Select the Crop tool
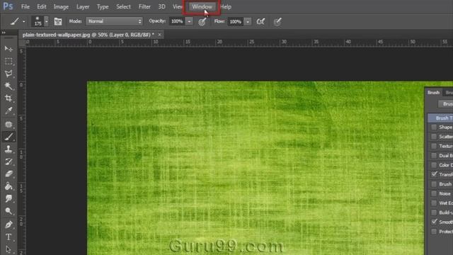Screen dimensions: 453x255 click(x=8, y=98)
